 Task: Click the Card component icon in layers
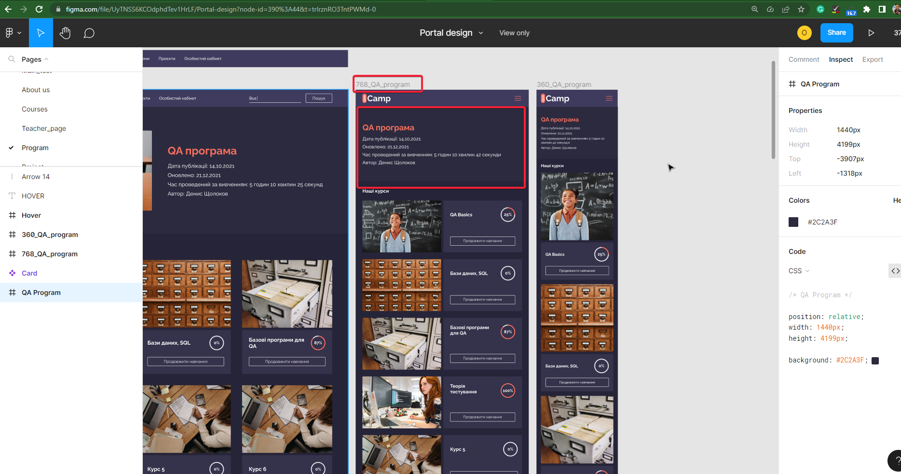12,273
